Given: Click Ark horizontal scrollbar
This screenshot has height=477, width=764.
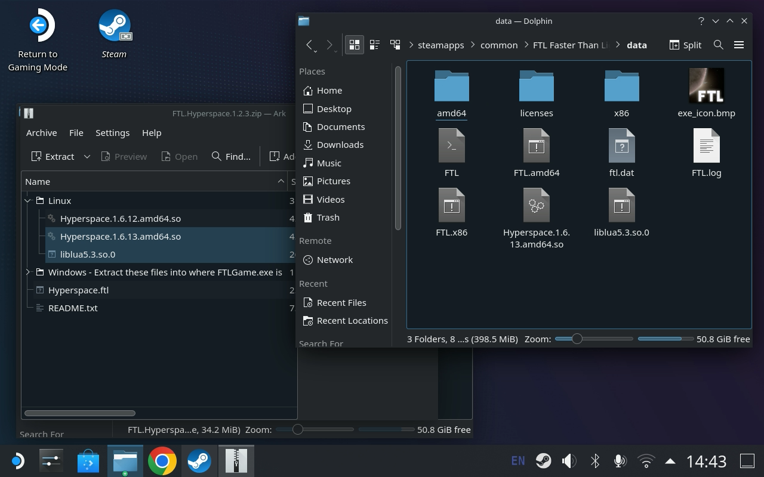Looking at the screenshot, I should point(80,413).
